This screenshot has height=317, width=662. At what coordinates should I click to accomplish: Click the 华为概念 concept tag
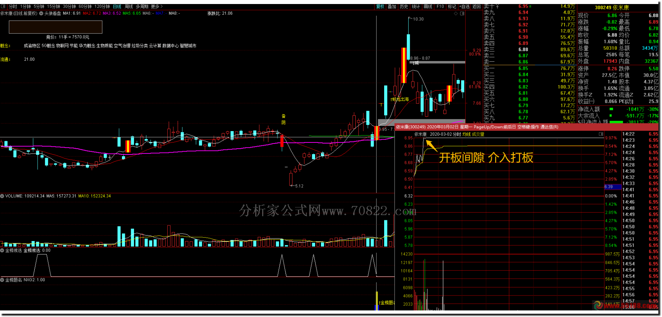click(87, 46)
